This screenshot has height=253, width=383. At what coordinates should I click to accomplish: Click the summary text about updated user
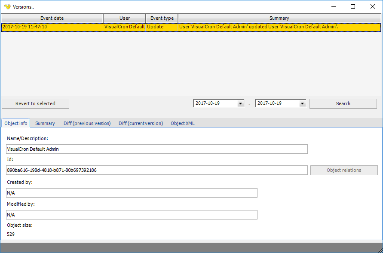(x=259, y=27)
